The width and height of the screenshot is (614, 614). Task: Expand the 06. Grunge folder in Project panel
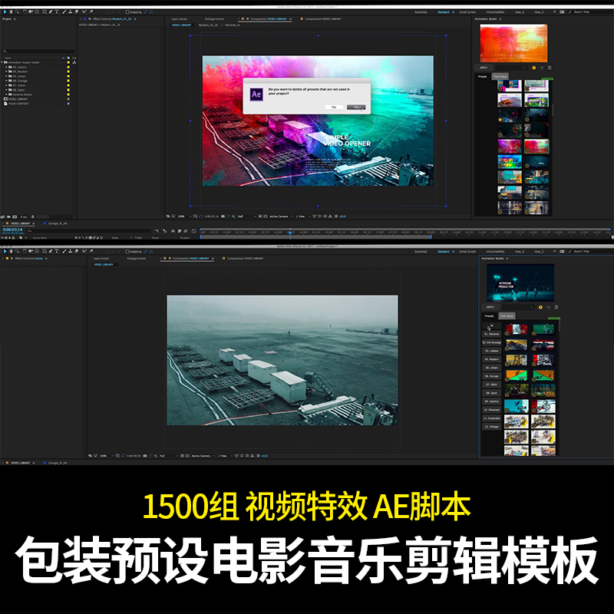tap(6, 81)
